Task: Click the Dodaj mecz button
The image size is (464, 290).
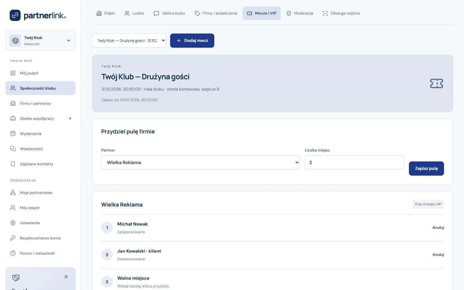Action: click(192, 41)
